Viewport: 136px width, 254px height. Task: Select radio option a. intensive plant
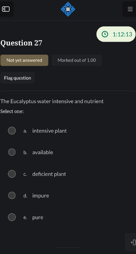pos(12,131)
